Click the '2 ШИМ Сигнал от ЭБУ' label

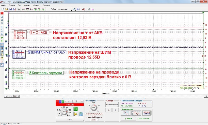[47, 52]
